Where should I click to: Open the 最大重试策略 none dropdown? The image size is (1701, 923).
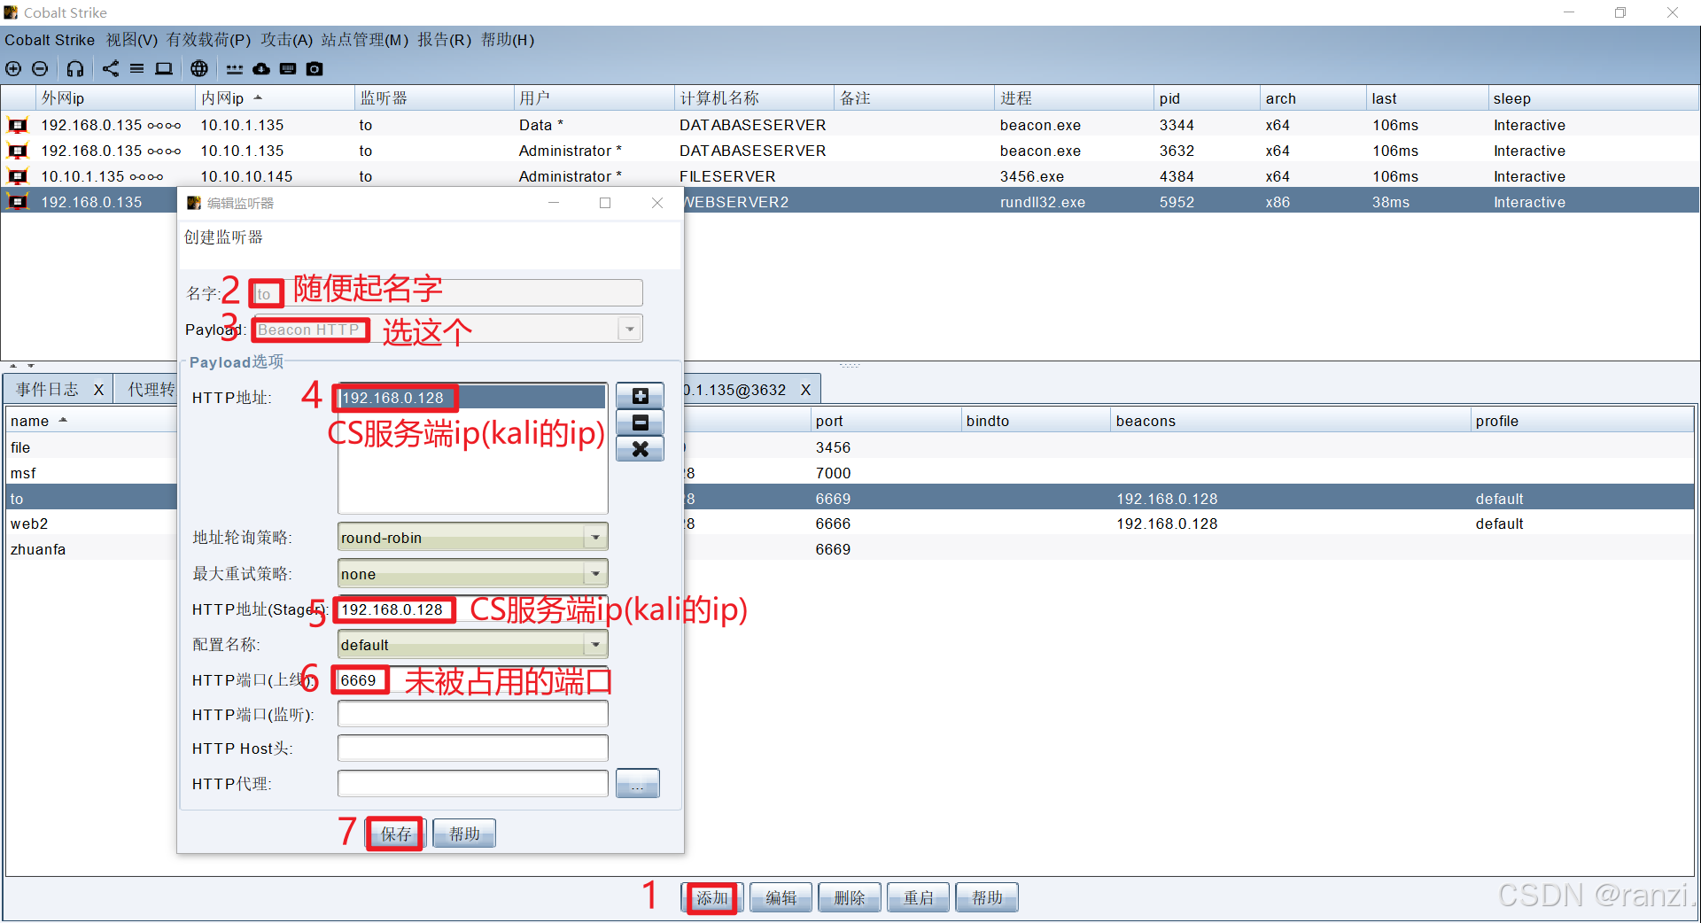(595, 574)
